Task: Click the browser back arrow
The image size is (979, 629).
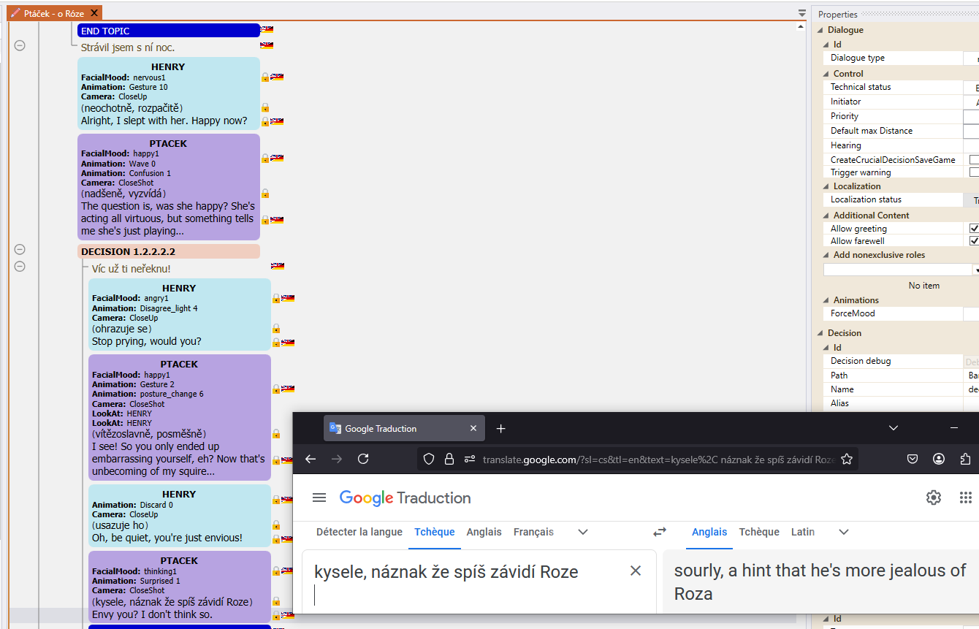Action: pos(311,459)
